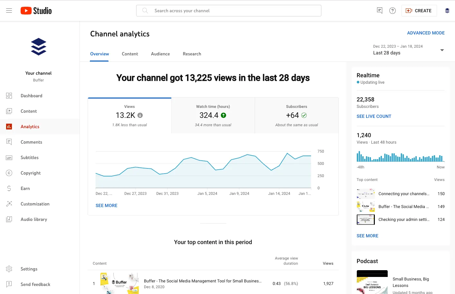
Task: Expand the date range dropdown arrow
Action: (442, 50)
